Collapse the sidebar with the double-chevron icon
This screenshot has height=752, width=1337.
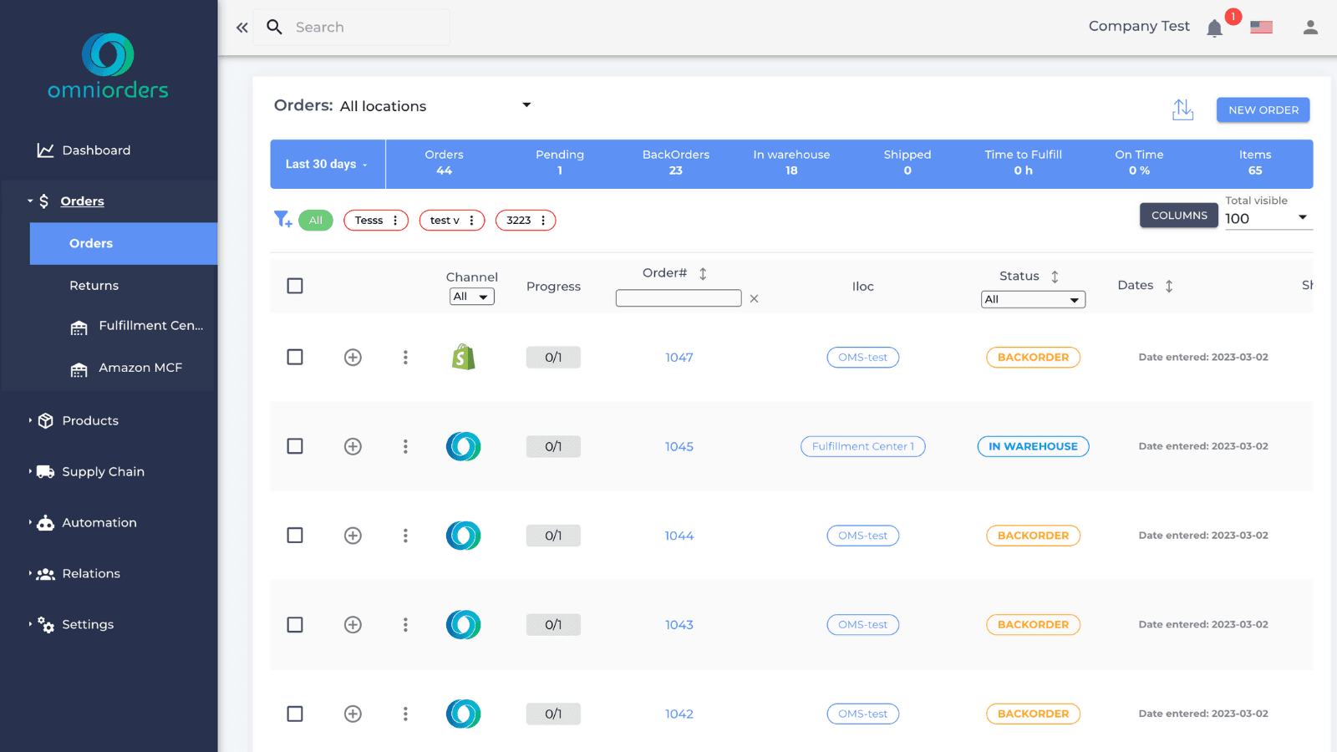[x=241, y=27]
